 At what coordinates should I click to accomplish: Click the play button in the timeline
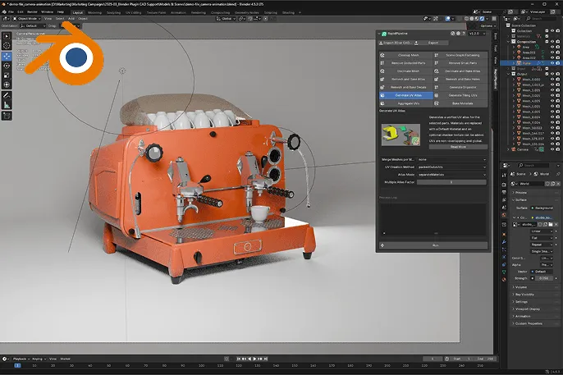click(254, 359)
